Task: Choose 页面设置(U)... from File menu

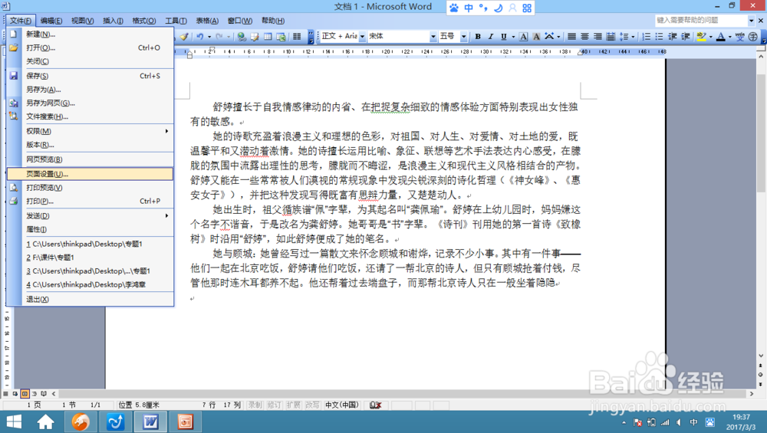Action: tap(90, 174)
